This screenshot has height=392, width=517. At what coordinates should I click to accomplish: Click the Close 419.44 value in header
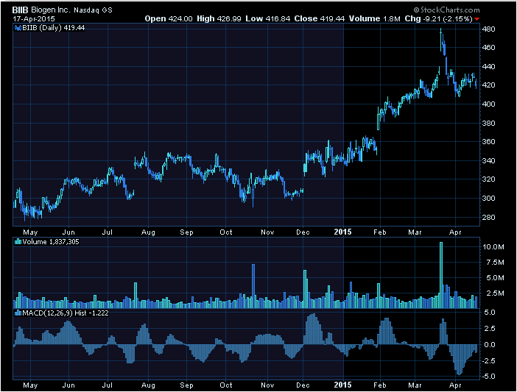click(x=319, y=19)
